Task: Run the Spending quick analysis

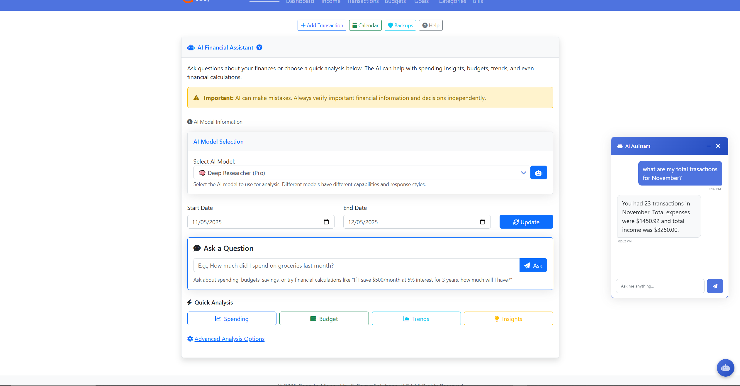Action: pos(231,319)
